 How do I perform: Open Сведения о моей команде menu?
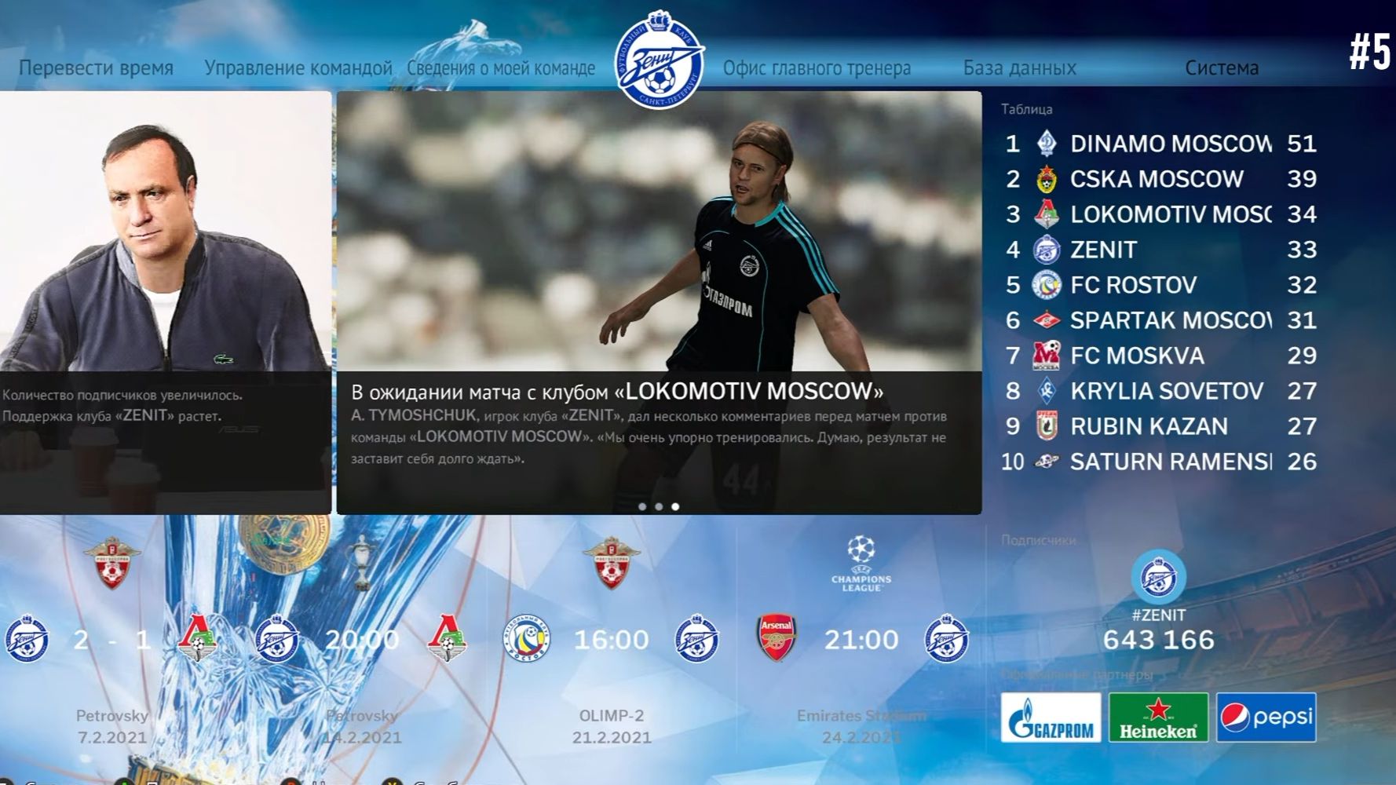(501, 68)
